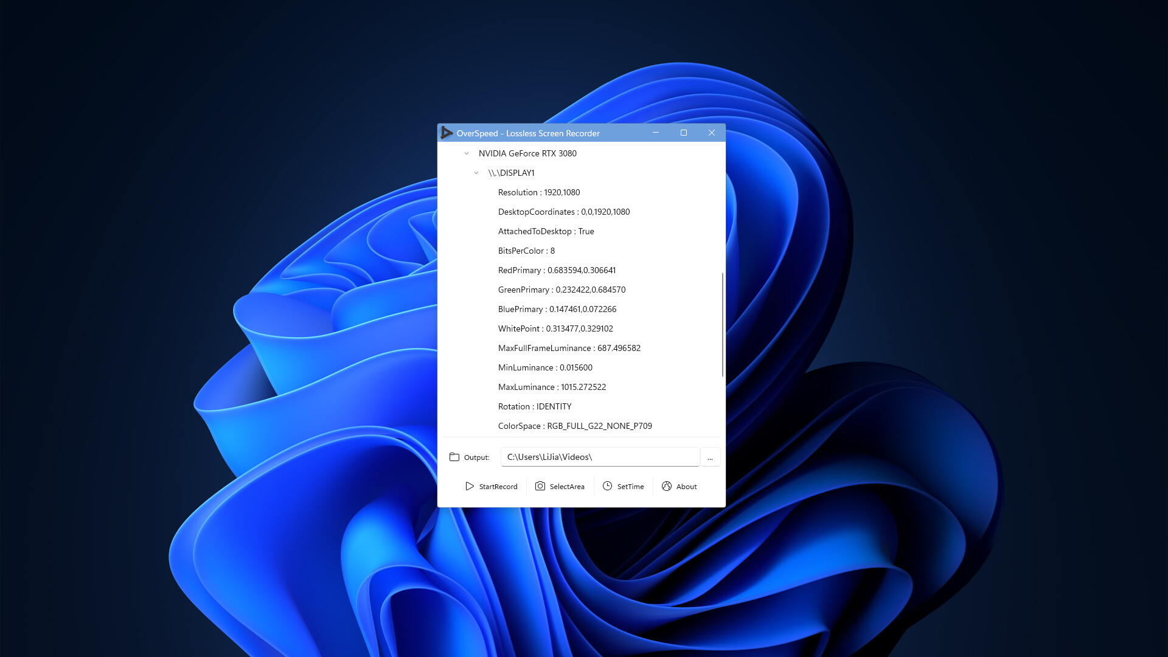Click the play icon beside StartRecord
Screen dimensions: 1168x657
pyautogui.click(x=469, y=486)
